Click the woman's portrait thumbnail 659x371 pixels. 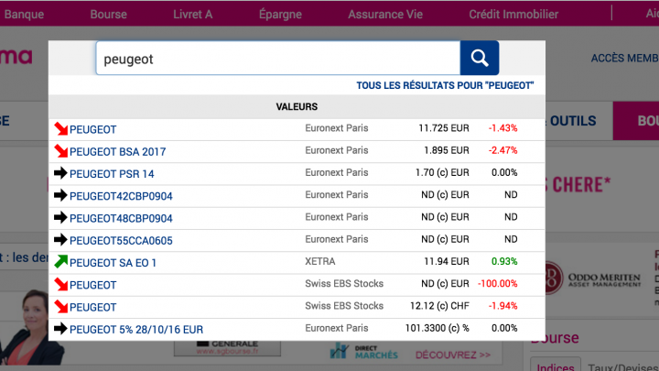31,327
